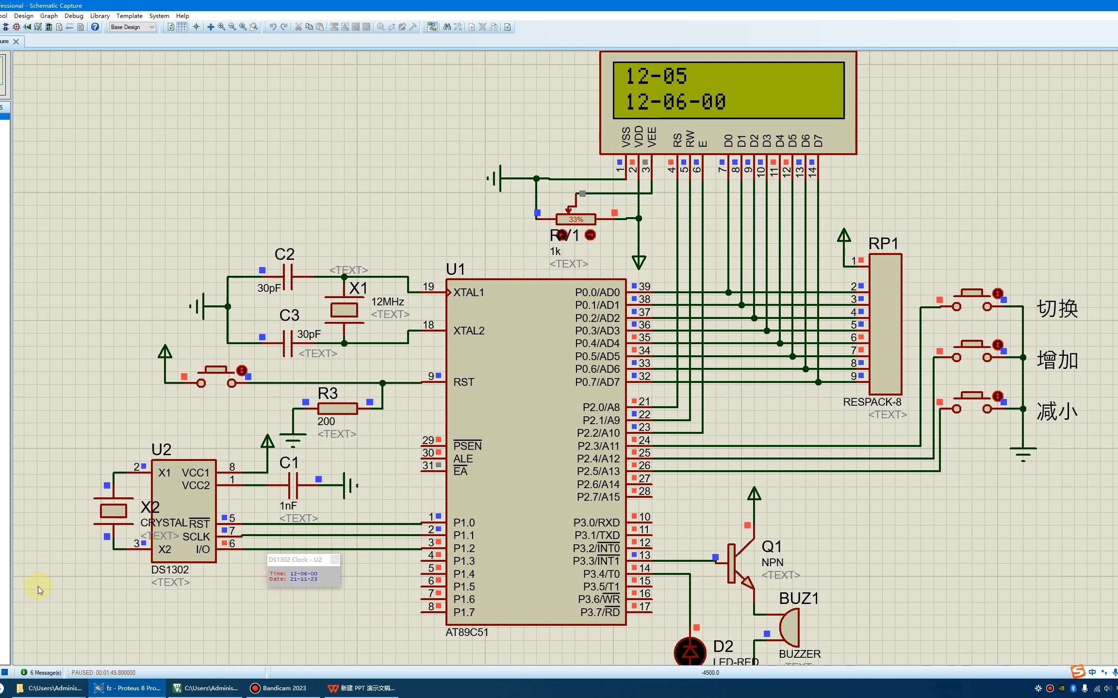The width and height of the screenshot is (1118, 698).
Task: Click the volume speaker tray icon
Action: [x=1107, y=688]
